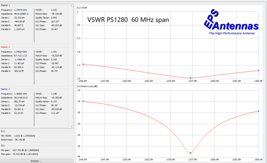267x163 pixels.
Task: Select the blue Marker 3 point on VSWR chart
Action: tap(259, 70)
